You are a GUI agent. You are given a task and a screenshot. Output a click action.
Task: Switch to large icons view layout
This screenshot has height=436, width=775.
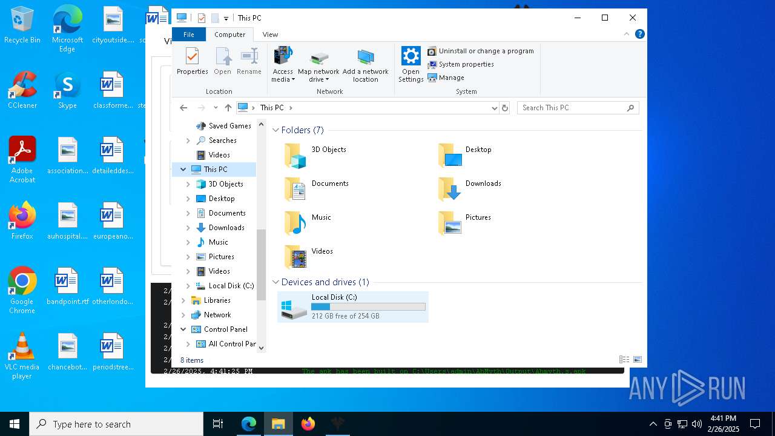tap(637, 360)
